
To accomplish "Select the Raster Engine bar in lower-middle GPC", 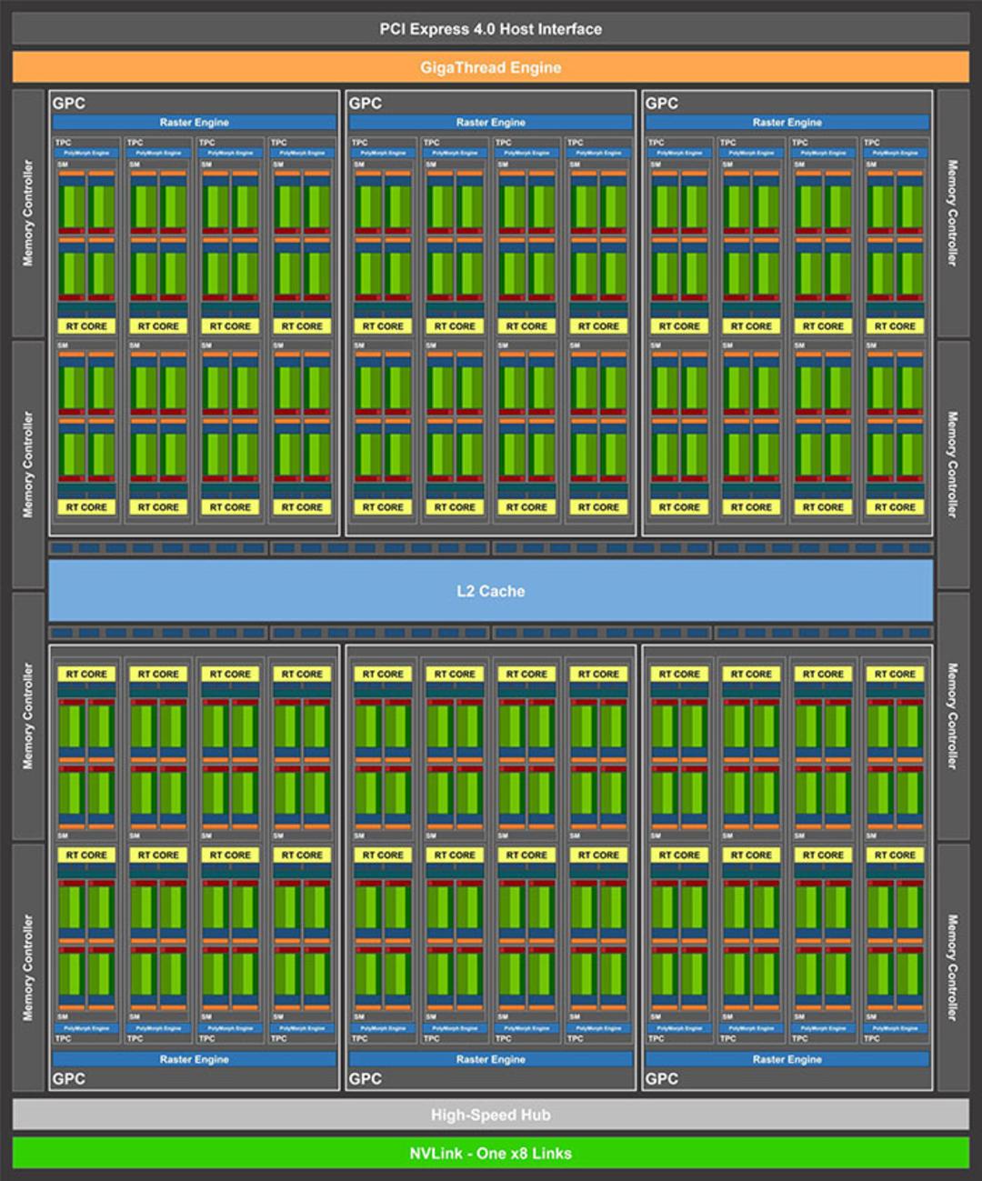I will (491, 1059).
